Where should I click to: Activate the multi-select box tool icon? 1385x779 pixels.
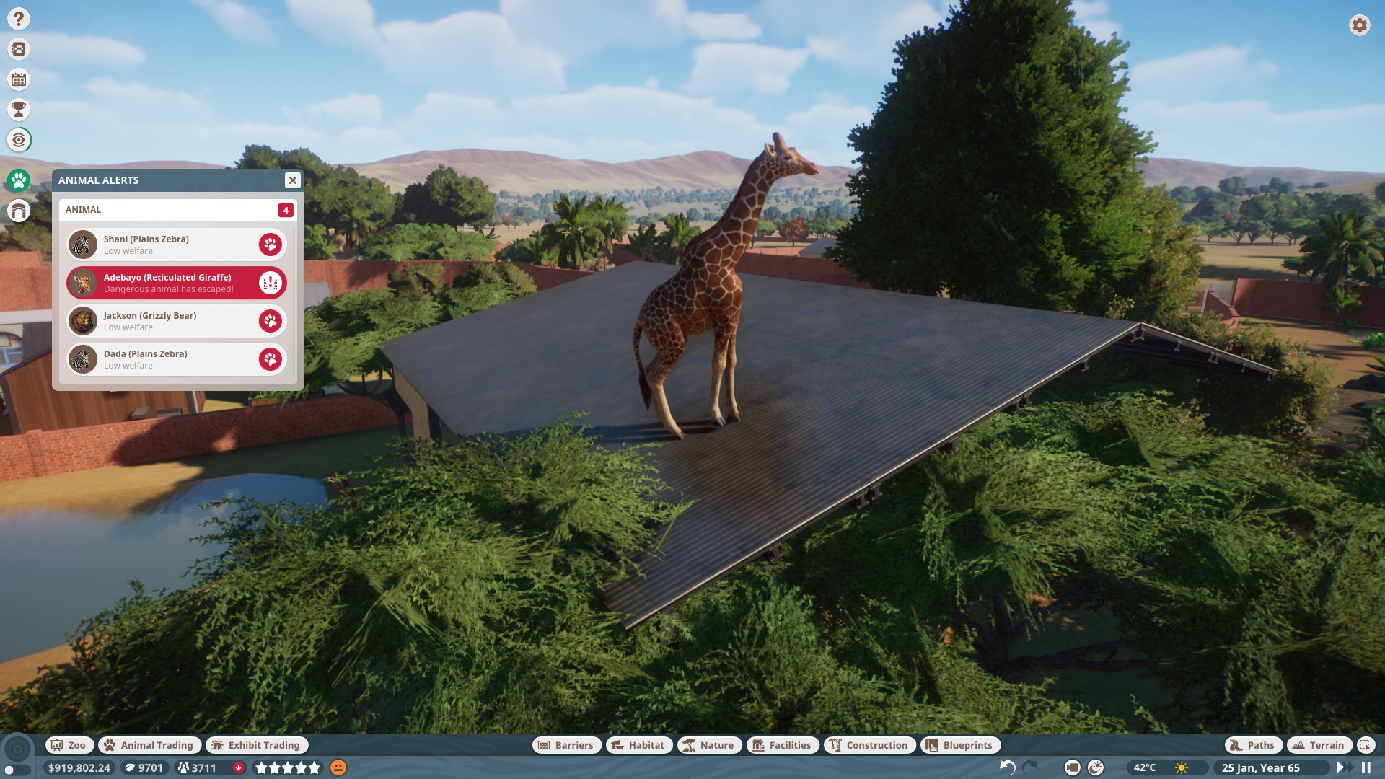(x=1366, y=745)
